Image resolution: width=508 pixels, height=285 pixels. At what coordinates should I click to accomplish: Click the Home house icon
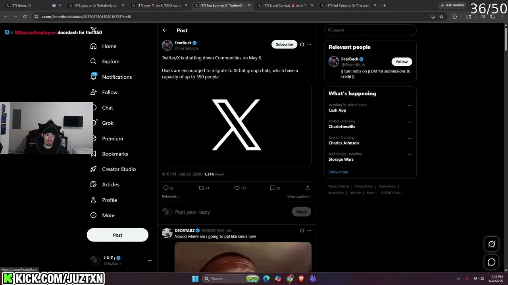[x=93, y=46]
